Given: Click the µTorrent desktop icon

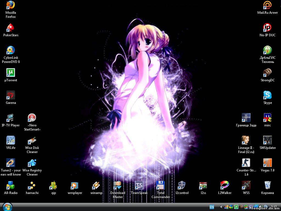Looking at the screenshot, I should click(11, 73).
